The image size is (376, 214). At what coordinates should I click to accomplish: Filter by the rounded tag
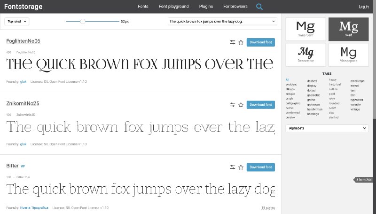(334, 103)
